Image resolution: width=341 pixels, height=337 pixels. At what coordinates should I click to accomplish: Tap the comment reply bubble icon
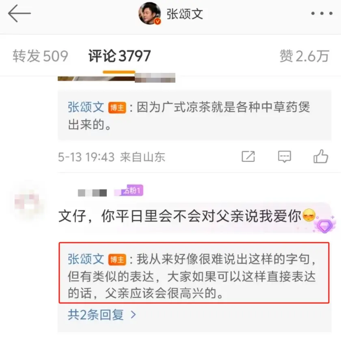point(285,156)
